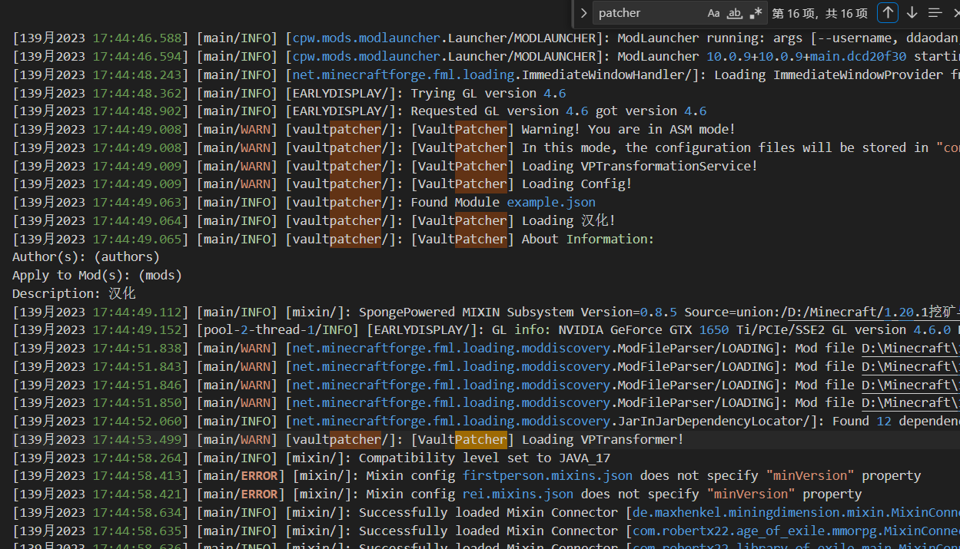Image resolution: width=960 pixels, height=549 pixels.
Task: Open the rei.mixins.json link
Action: 517,494
